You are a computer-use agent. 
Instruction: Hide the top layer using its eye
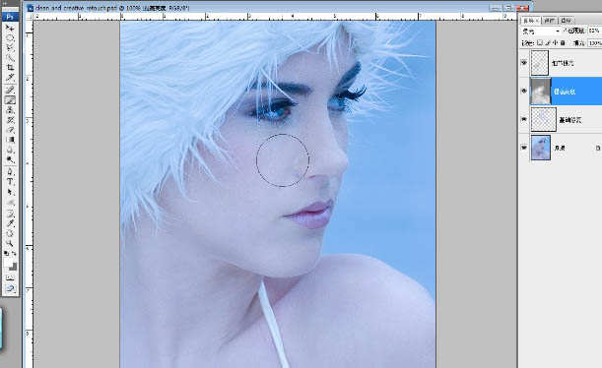tap(524, 63)
